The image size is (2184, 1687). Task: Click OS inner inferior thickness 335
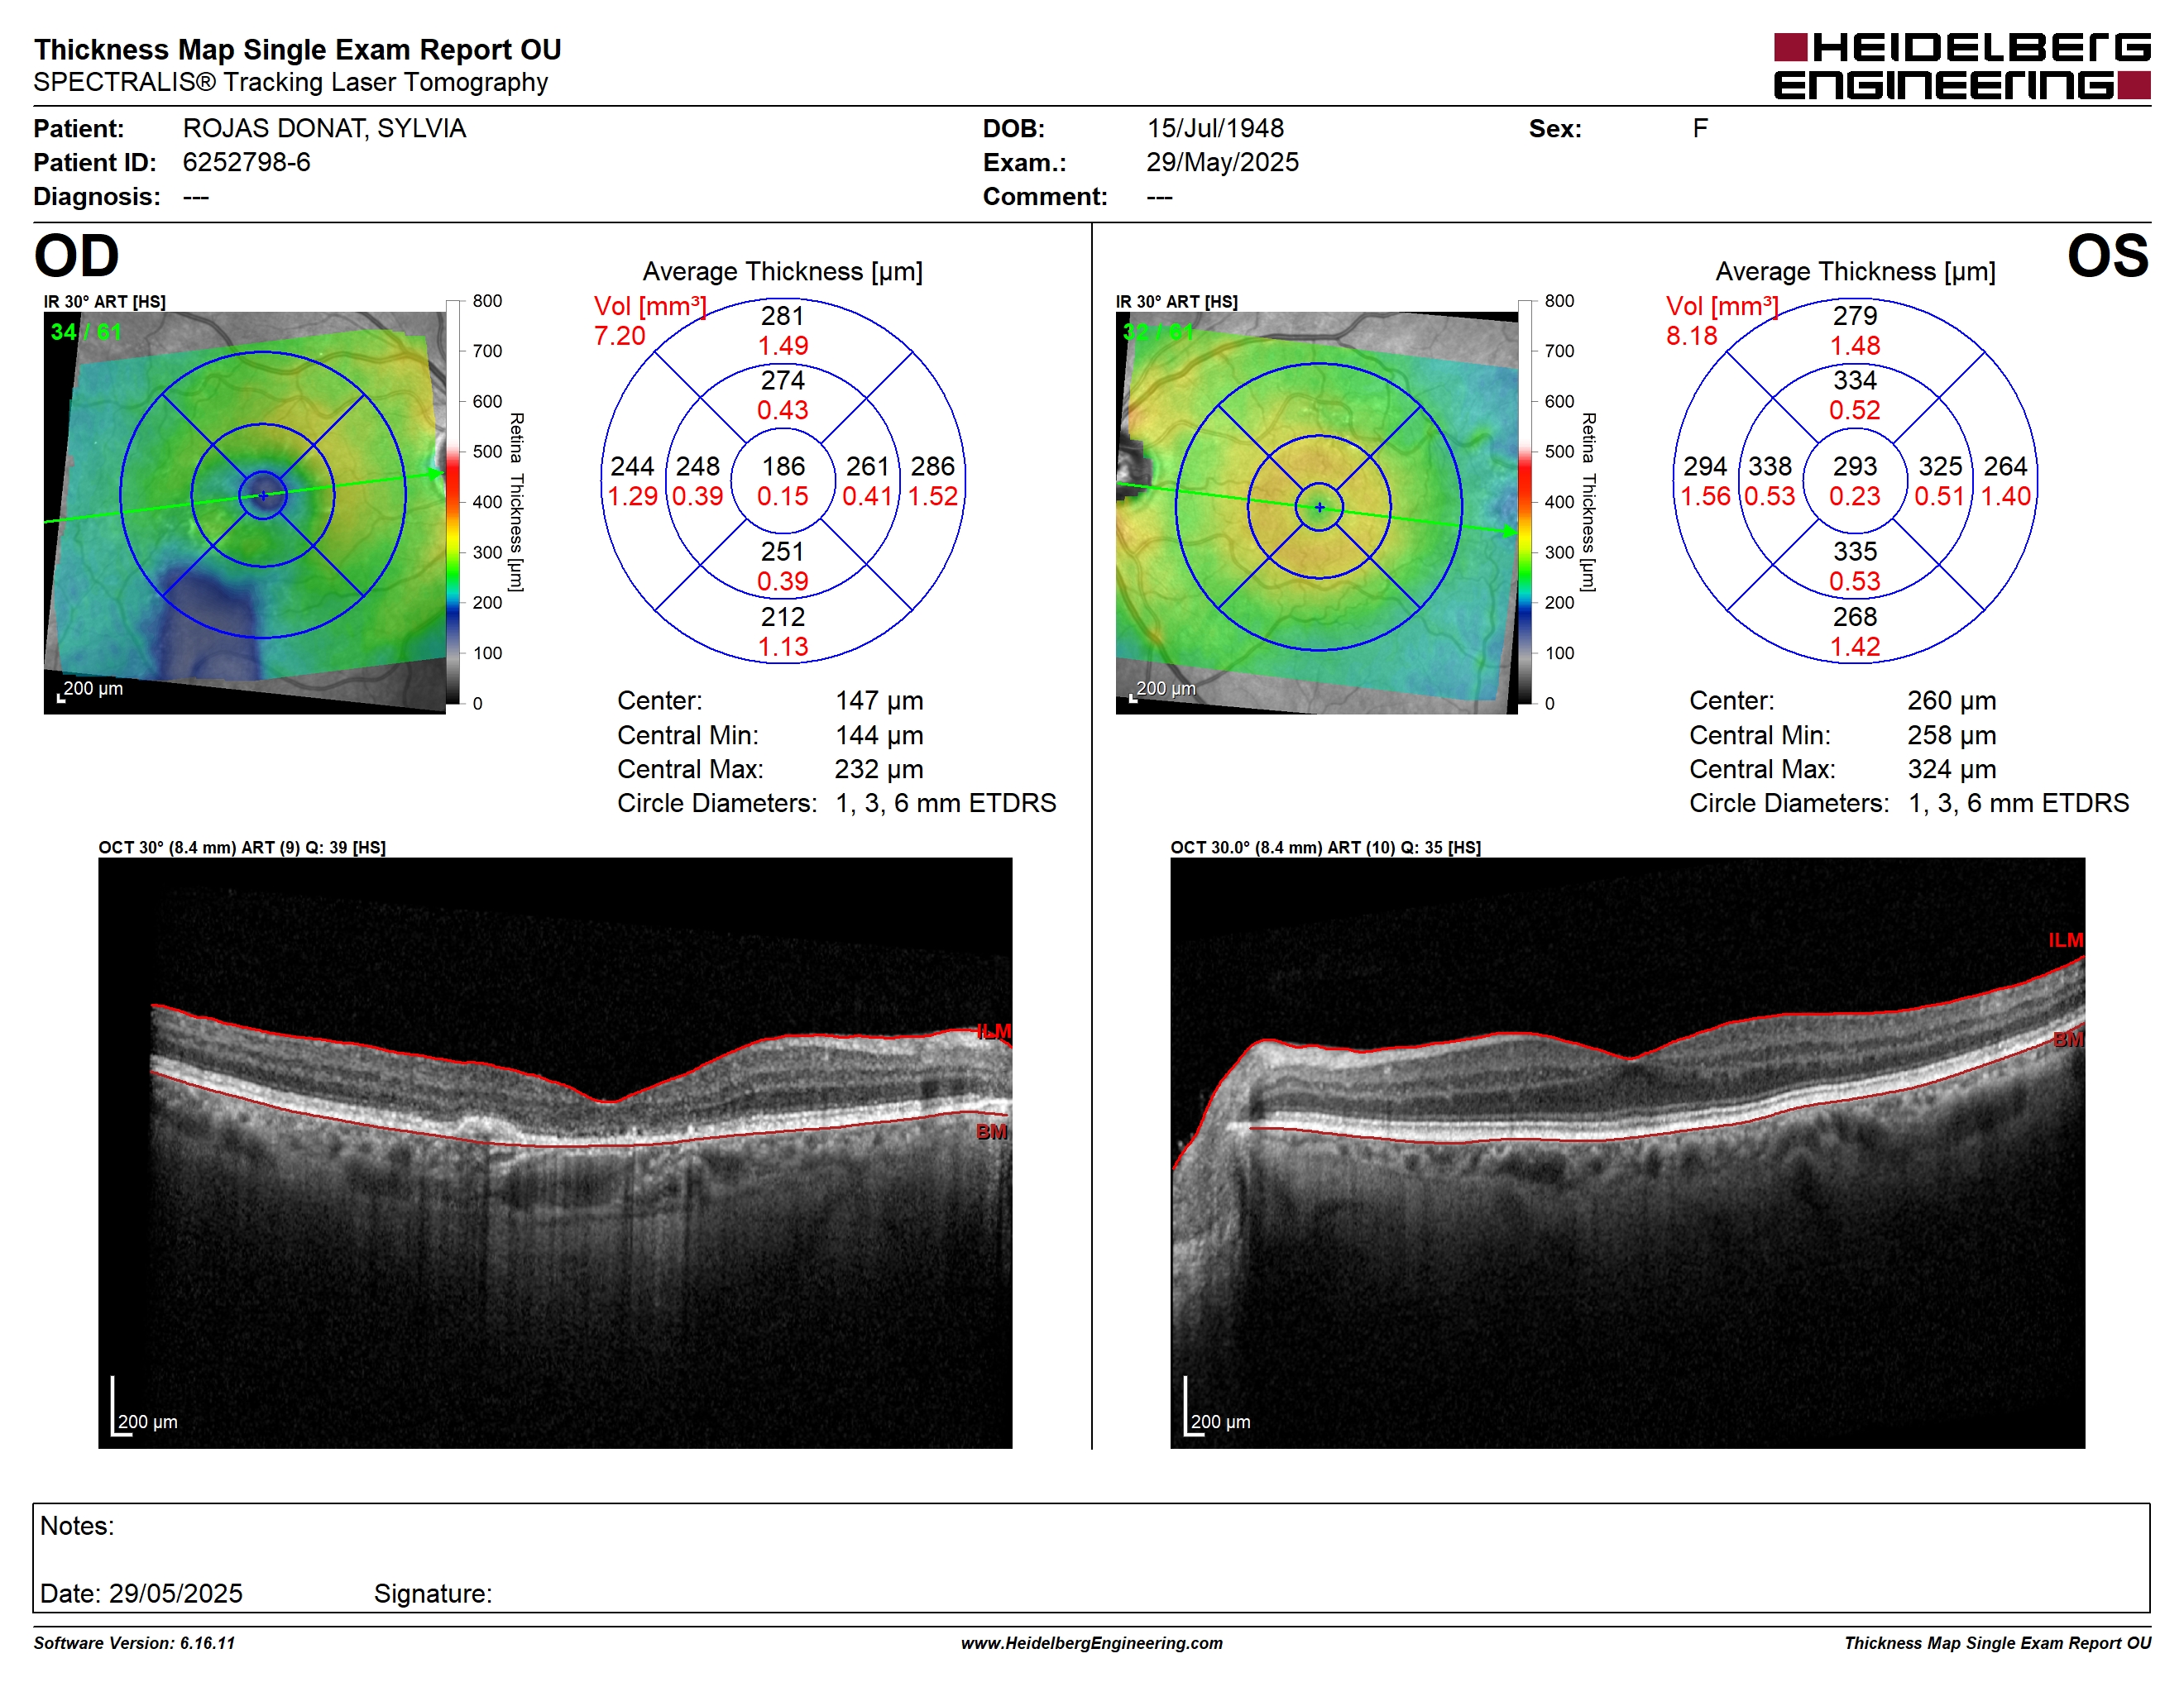click(1855, 552)
